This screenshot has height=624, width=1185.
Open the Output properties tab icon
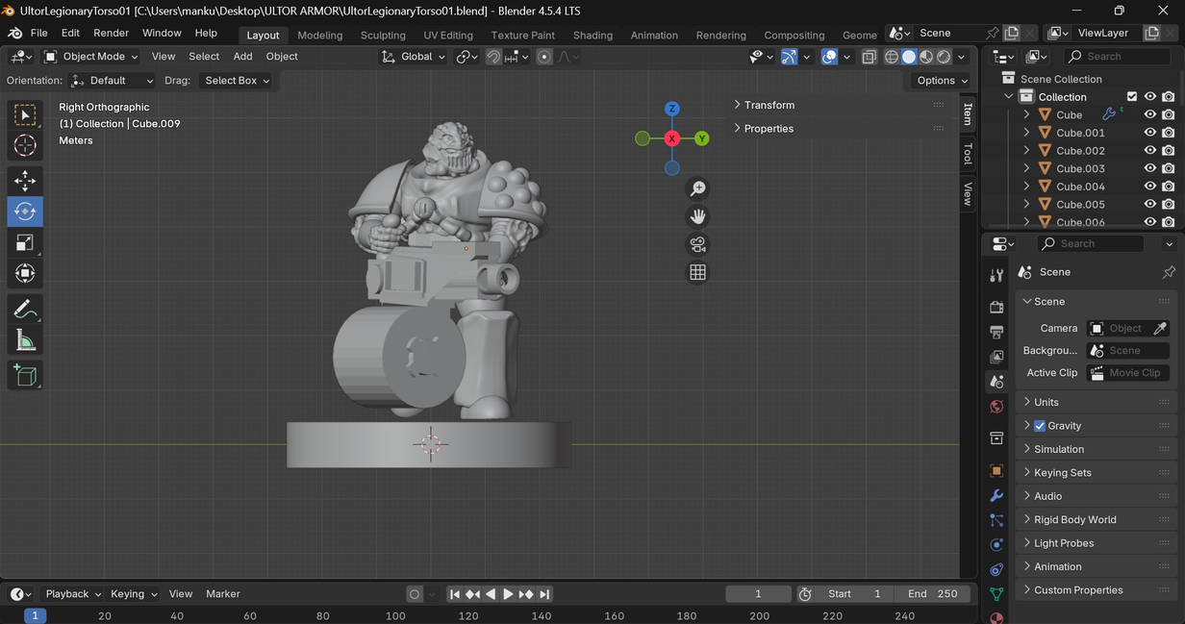996,333
